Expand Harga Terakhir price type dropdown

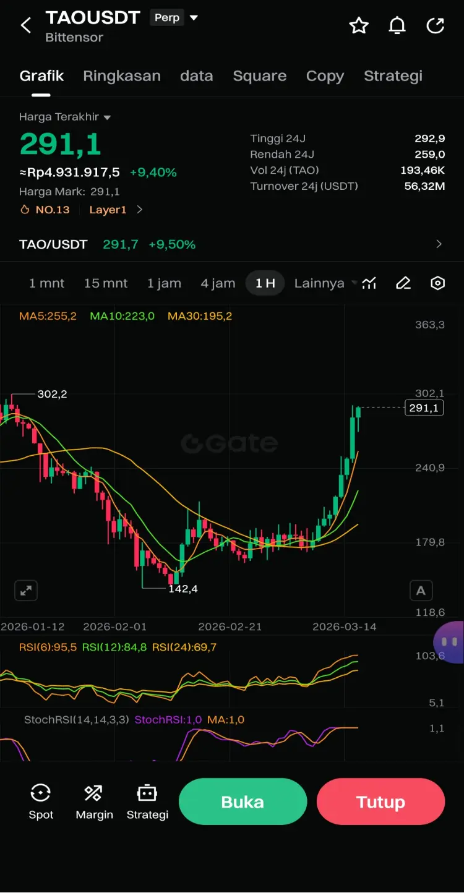coord(107,117)
